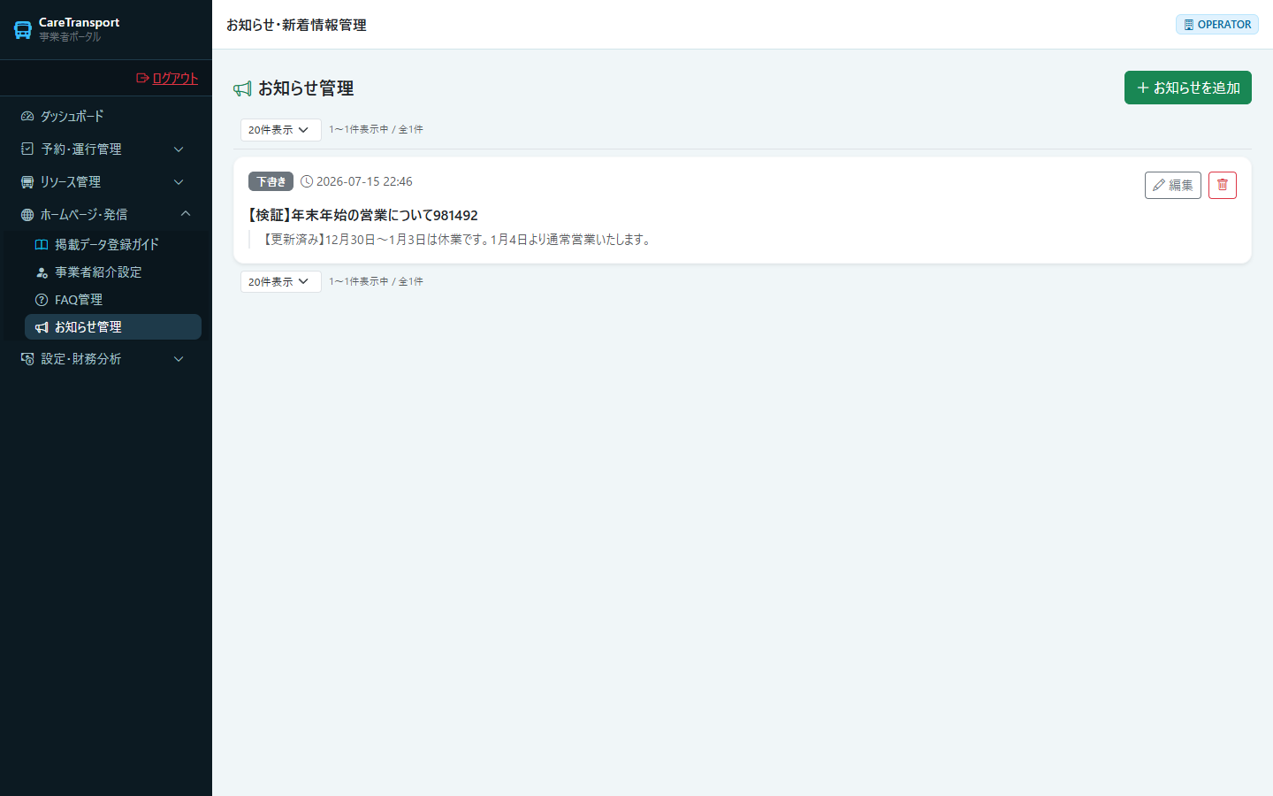Click the dashboard gauge icon

click(x=27, y=116)
